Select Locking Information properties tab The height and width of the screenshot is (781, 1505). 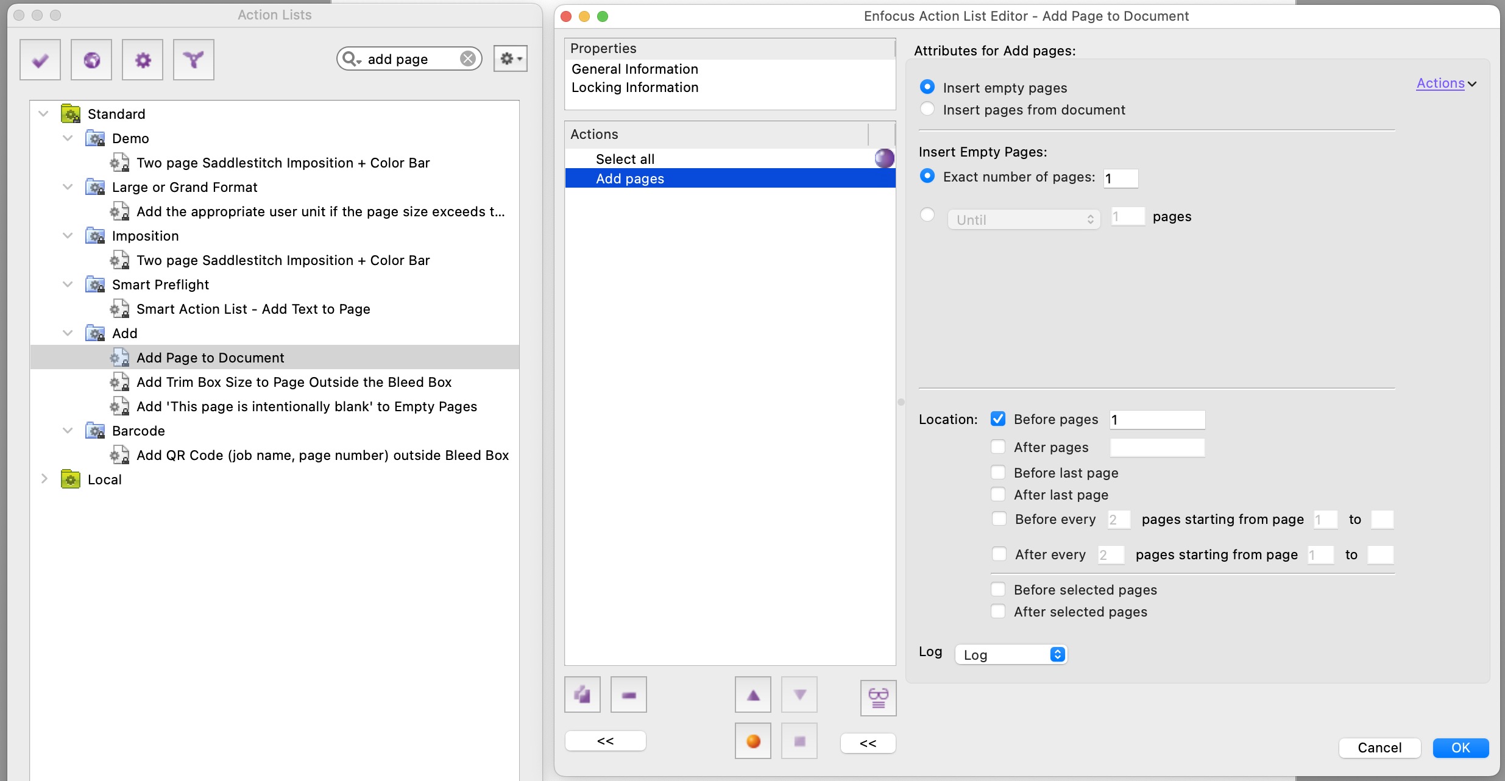636,87
